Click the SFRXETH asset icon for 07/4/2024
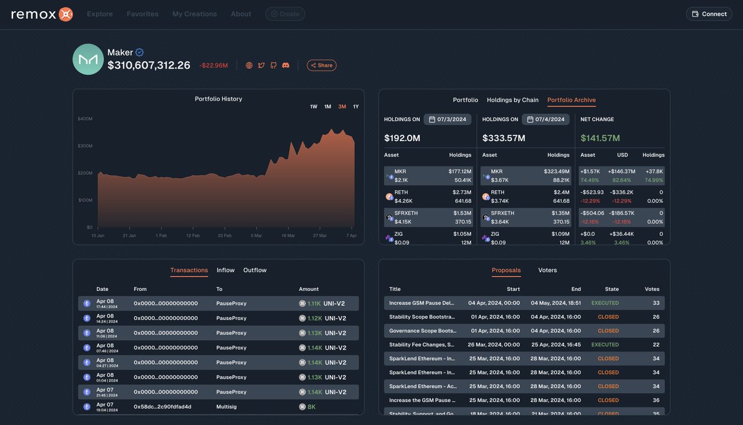The width and height of the screenshot is (743, 425). tap(486, 217)
